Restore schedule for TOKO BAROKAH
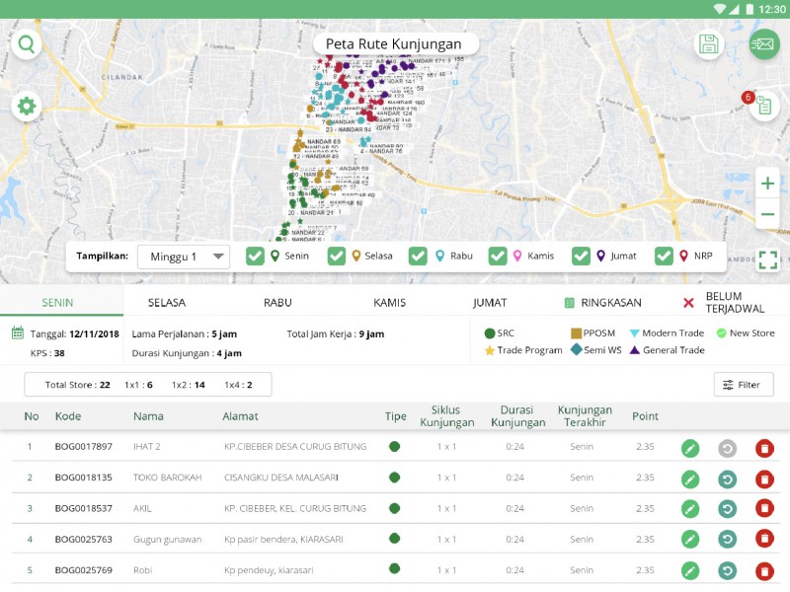Image resolution: width=790 pixels, height=592 pixels. [x=727, y=480]
